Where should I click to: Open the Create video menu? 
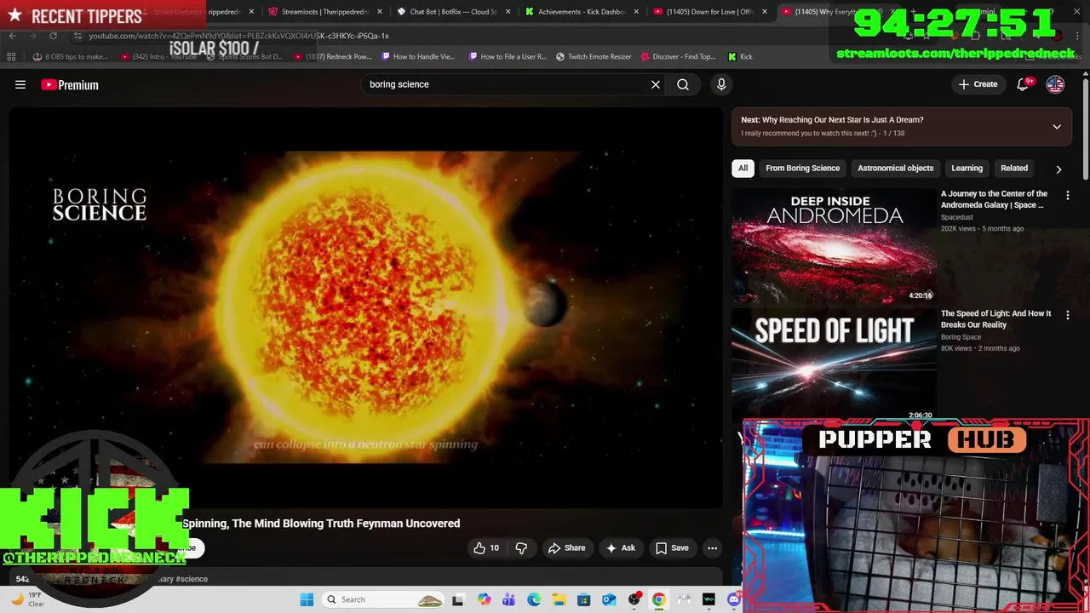(978, 84)
